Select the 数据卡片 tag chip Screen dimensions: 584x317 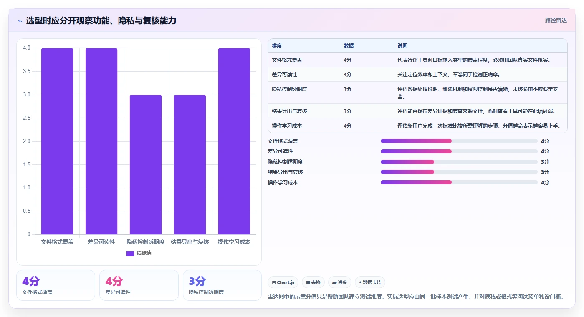[370, 282]
